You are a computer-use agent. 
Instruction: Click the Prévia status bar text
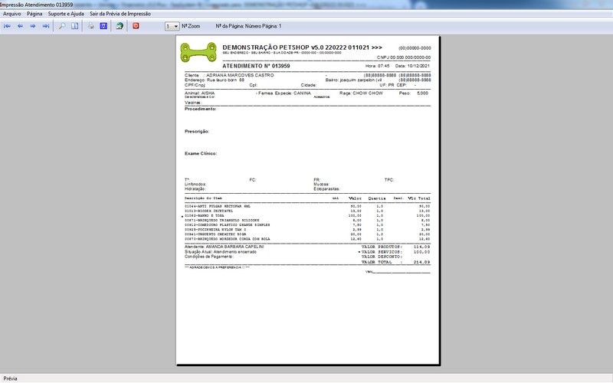[x=10, y=378]
